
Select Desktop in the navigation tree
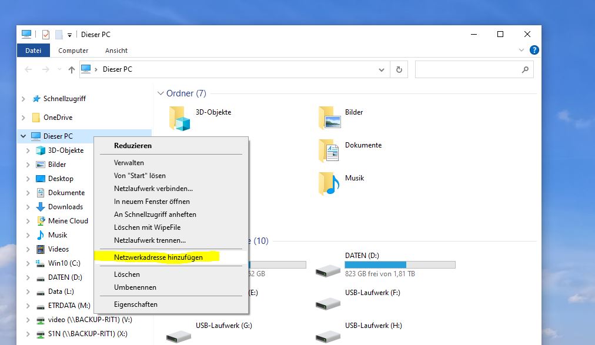tap(61, 178)
